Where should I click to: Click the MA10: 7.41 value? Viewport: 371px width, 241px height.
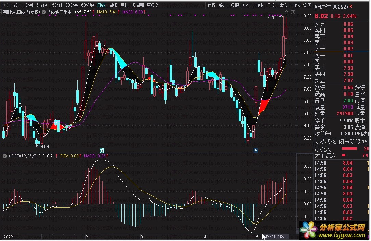107,12
